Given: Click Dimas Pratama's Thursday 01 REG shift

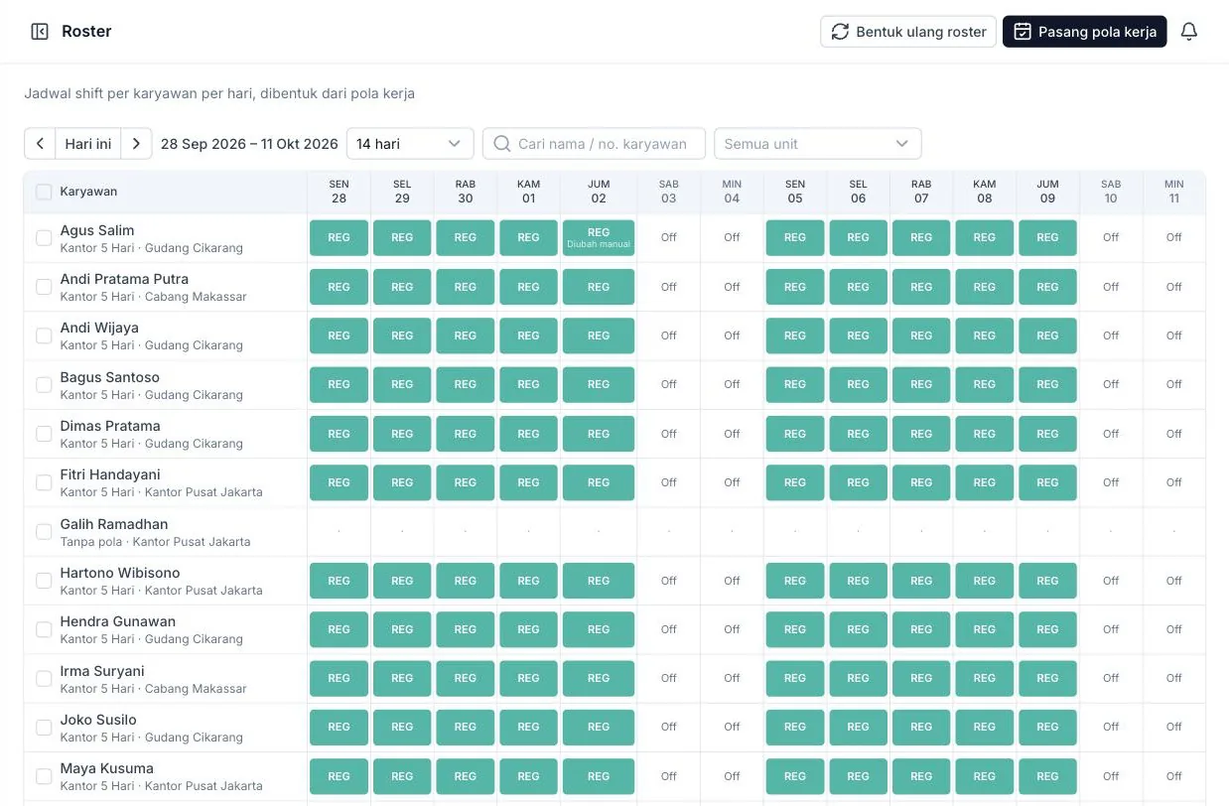Looking at the screenshot, I should tap(528, 434).
